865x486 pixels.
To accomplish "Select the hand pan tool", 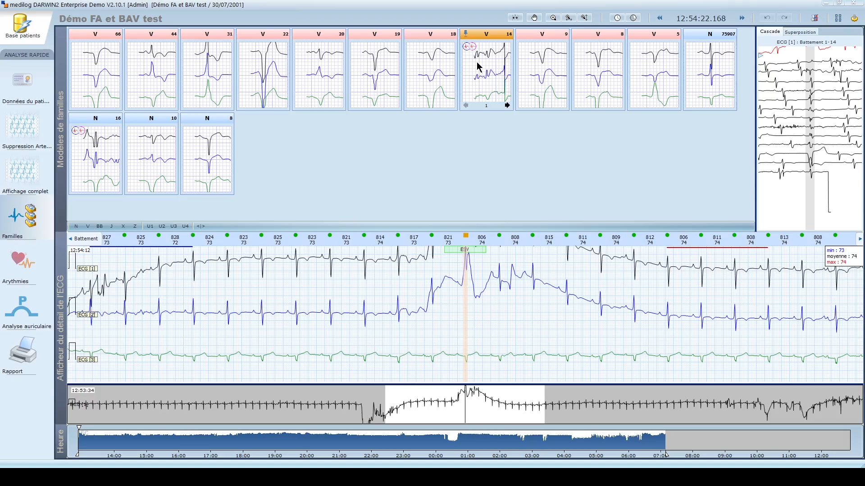I will (x=534, y=18).
